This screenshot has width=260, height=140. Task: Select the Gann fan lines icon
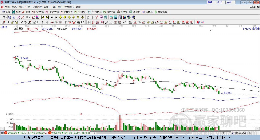(93, 22)
